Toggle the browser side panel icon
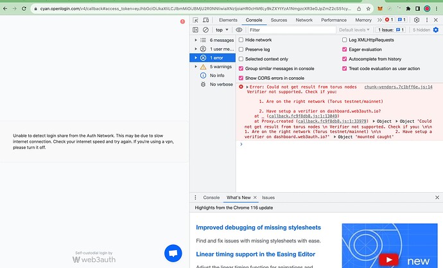Screen dimensions: 443x268 click(417, 9)
